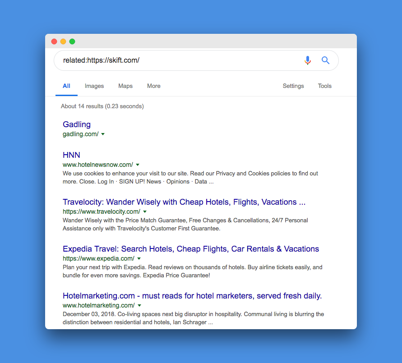Expand arrow next to travelocity.com URL
The height and width of the screenshot is (363, 402).
pyautogui.click(x=145, y=212)
